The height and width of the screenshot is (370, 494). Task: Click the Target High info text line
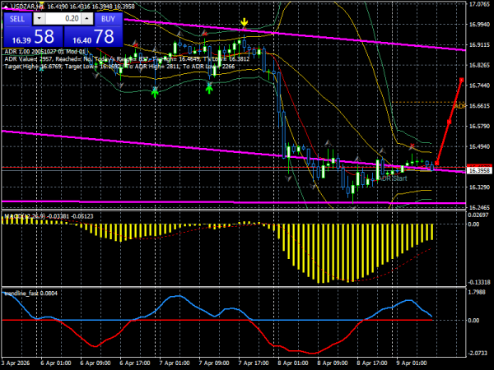click(119, 67)
